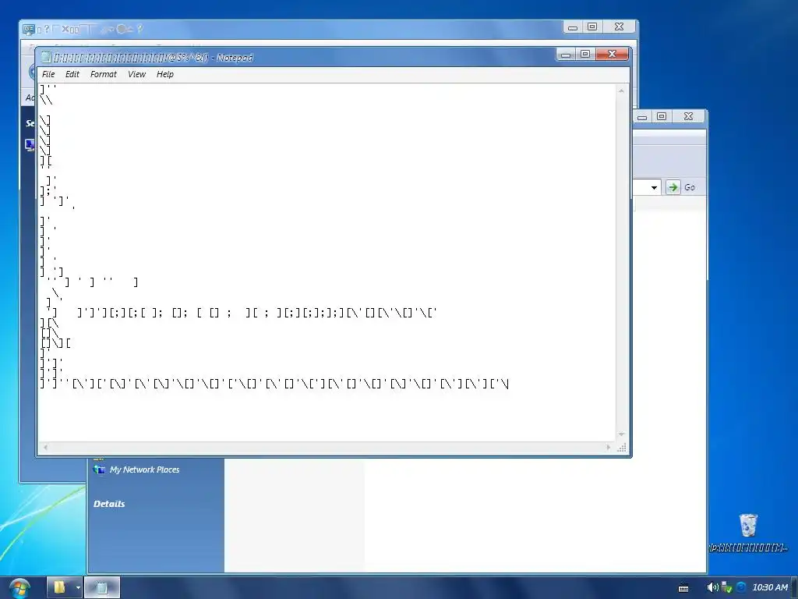Close the back top-left window
Viewport: 798px width, 599px height.
619,27
